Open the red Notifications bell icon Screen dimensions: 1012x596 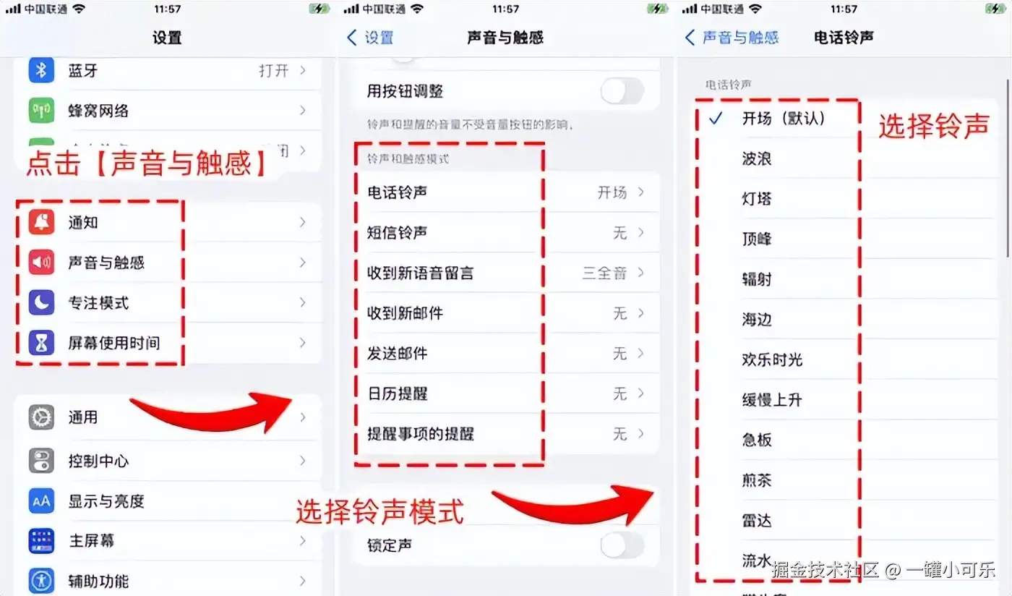click(x=41, y=222)
